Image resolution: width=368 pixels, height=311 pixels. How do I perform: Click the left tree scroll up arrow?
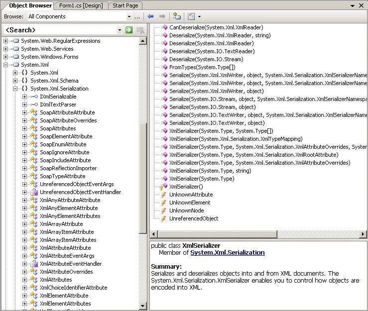(142, 41)
